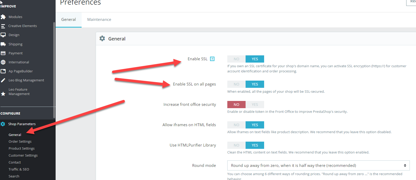Open the Design menu item
This screenshot has width=416, height=180.
click(x=14, y=35)
